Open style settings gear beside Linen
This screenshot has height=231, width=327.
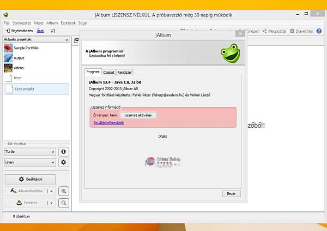coord(64,162)
